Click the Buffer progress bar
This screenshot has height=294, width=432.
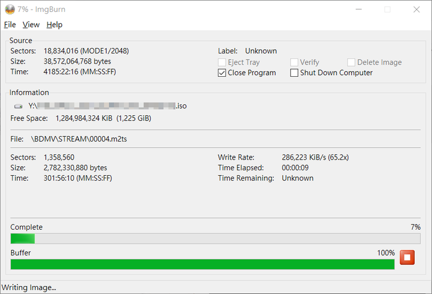203,264
